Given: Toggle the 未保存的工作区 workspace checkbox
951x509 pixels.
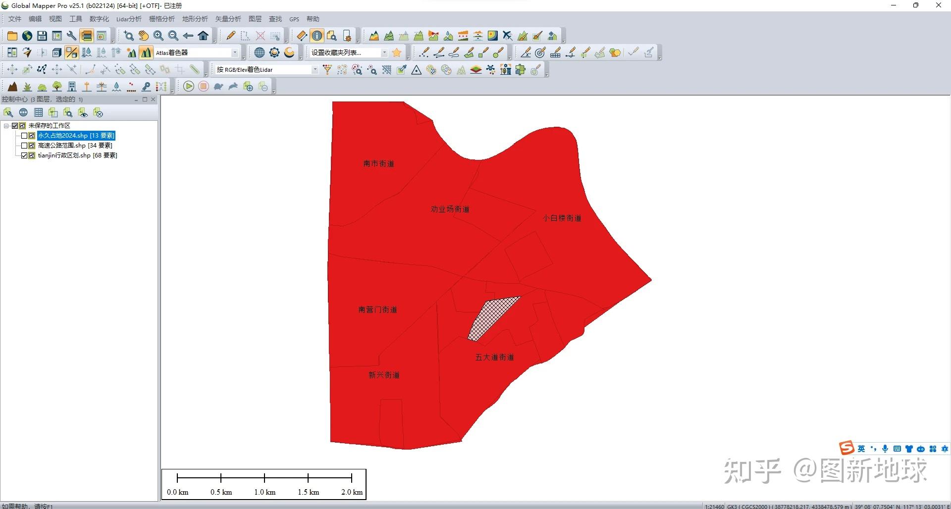Looking at the screenshot, I should pos(15,126).
